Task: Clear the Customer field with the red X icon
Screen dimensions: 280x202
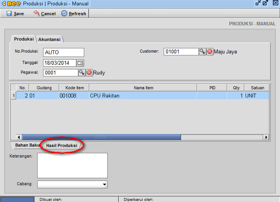Action: click(x=210, y=51)
